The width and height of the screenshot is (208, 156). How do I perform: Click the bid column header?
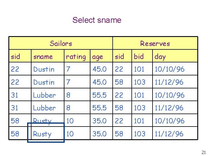coord(139,57)
